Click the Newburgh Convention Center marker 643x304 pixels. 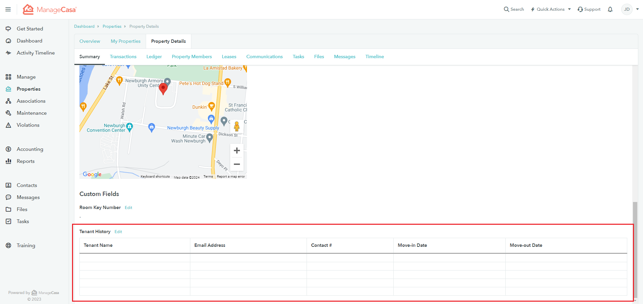pyautogui.click(x=129, y=127)
